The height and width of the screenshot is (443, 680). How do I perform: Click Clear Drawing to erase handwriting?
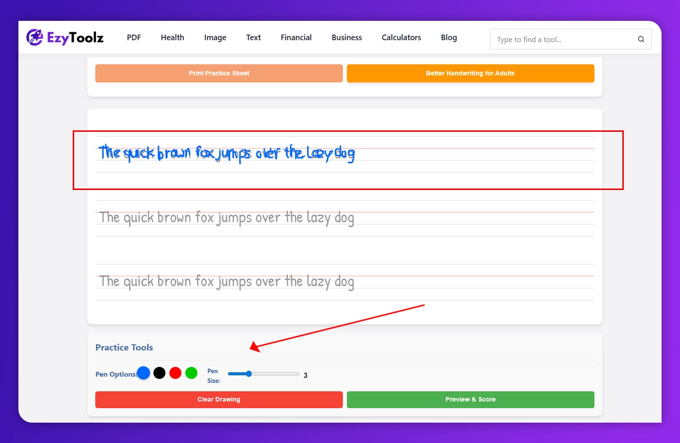(x=219, y=399)
